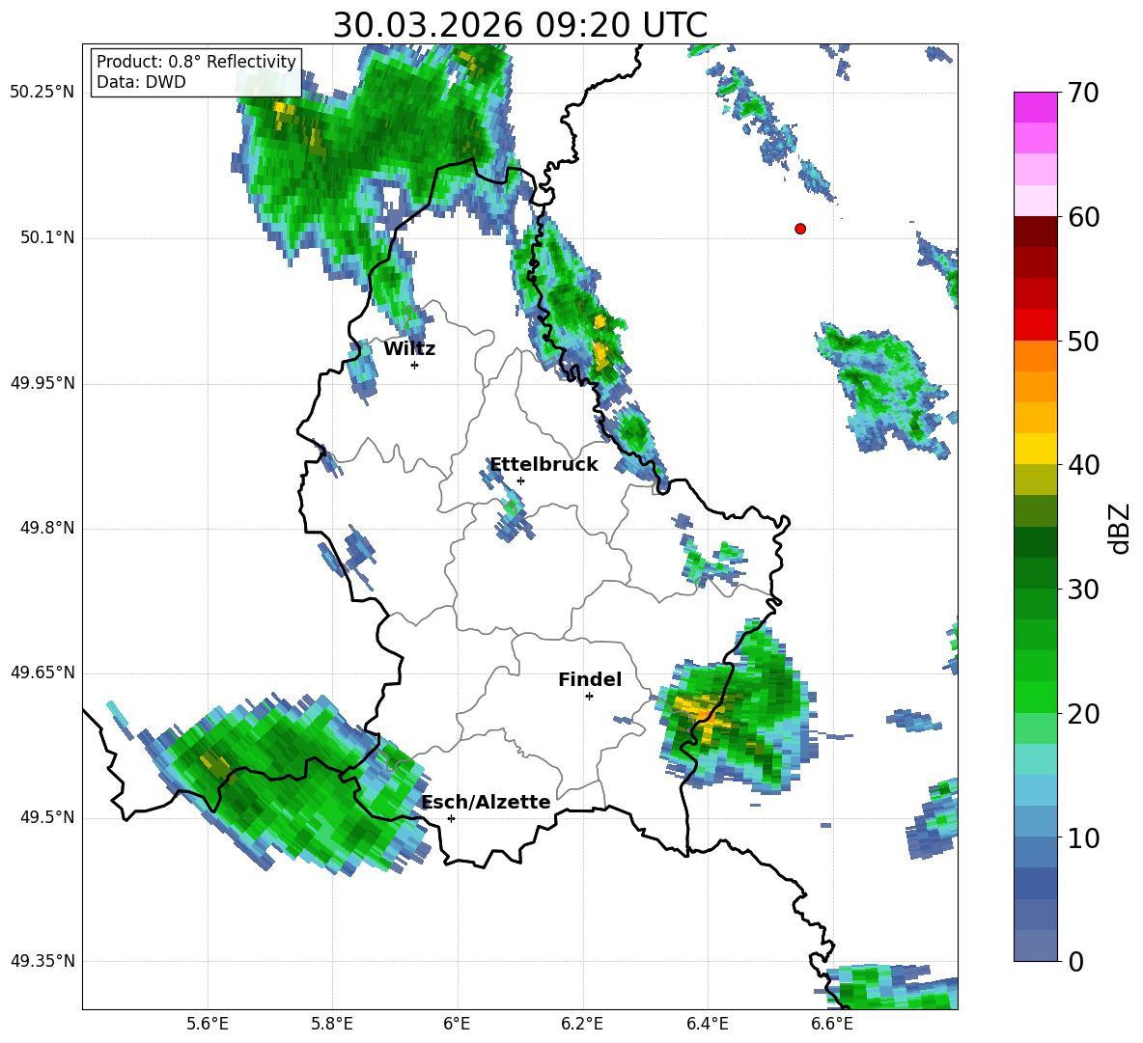The image size is (1143, 1043).
Task: Click the Wiltz station cross marker
Action: pos(415,365)
